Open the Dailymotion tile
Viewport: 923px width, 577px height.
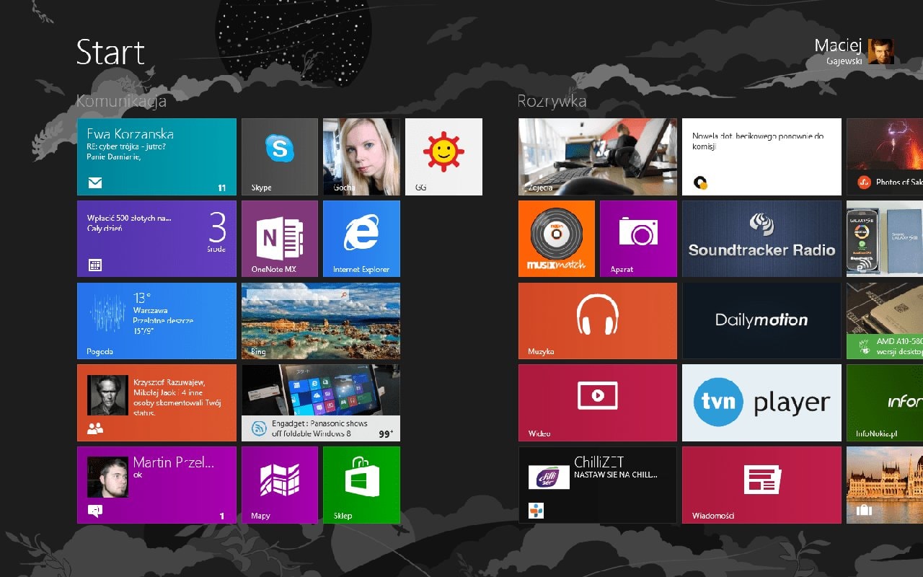click(761, 321)
